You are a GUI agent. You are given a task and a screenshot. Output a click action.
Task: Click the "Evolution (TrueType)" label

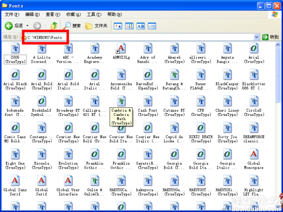pyautogui.click(x=68, y=165)
